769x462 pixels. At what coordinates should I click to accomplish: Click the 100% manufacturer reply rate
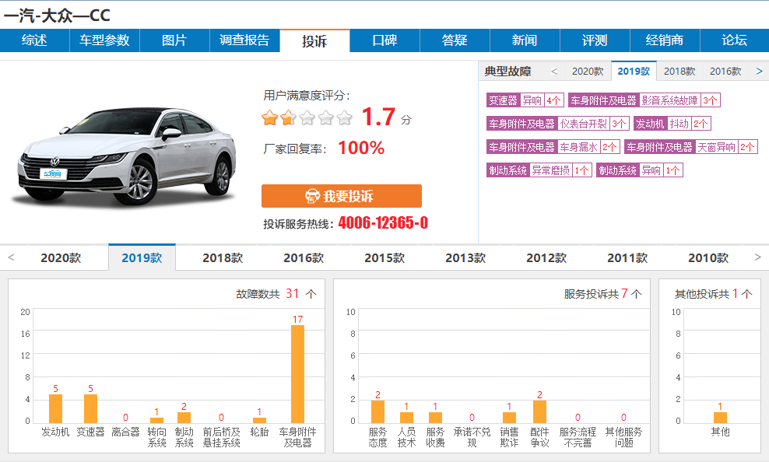click(x=361, y=148)
